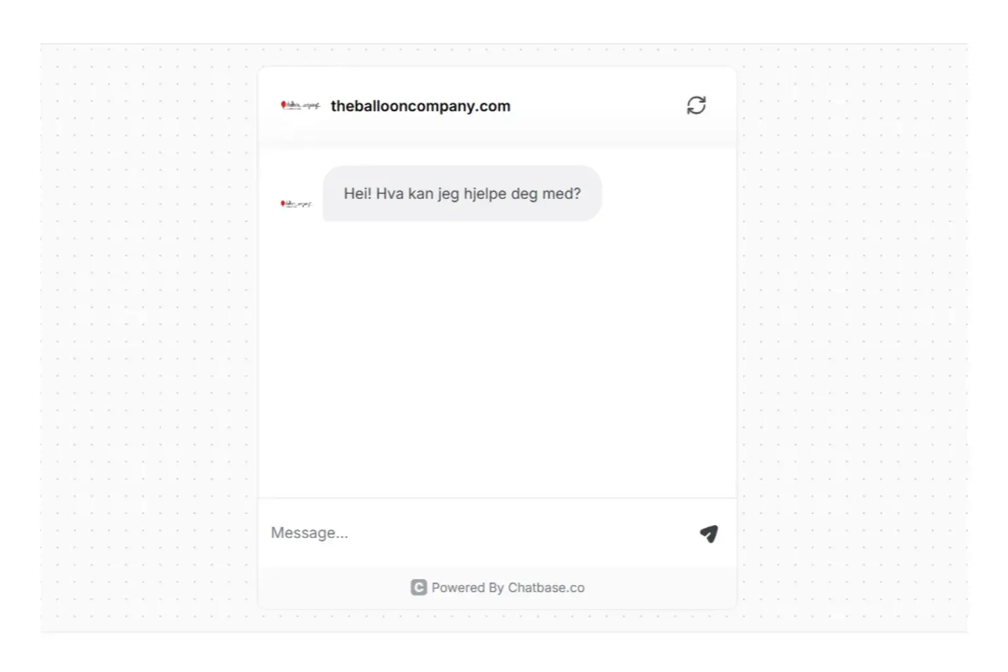Click the bot avatar beside the greeting
Screen dimensions: 1008x672
coord(296,204)
